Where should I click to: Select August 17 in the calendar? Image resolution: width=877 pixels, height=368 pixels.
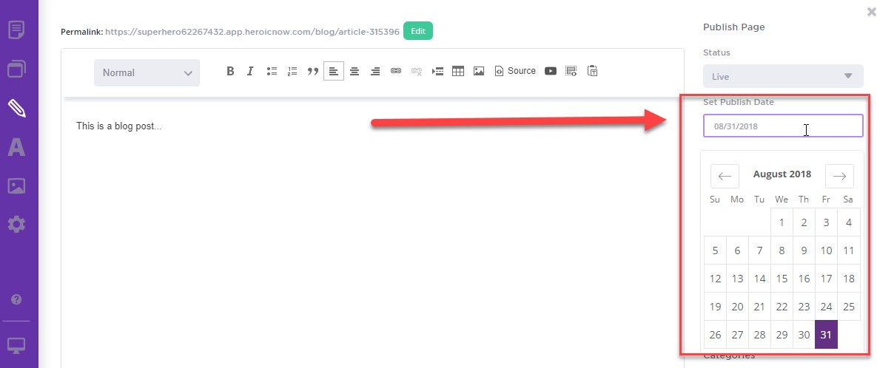826,278
